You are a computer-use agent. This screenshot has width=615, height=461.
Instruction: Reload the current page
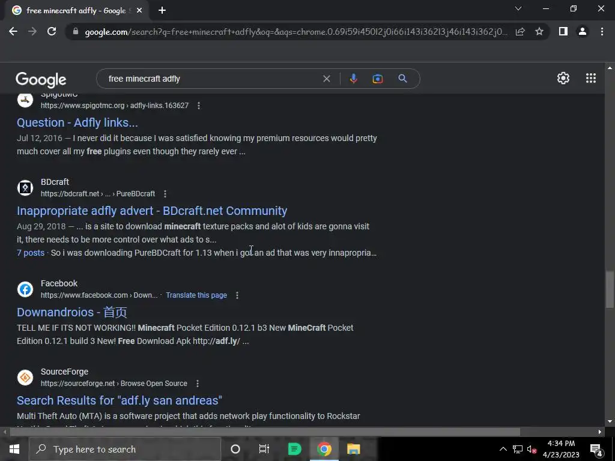[x=52, y=31]
